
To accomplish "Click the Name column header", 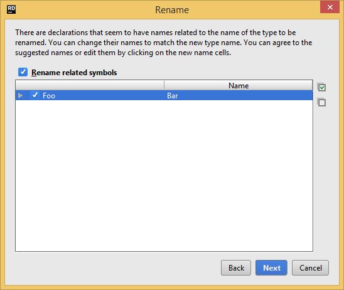I will 239,85.
